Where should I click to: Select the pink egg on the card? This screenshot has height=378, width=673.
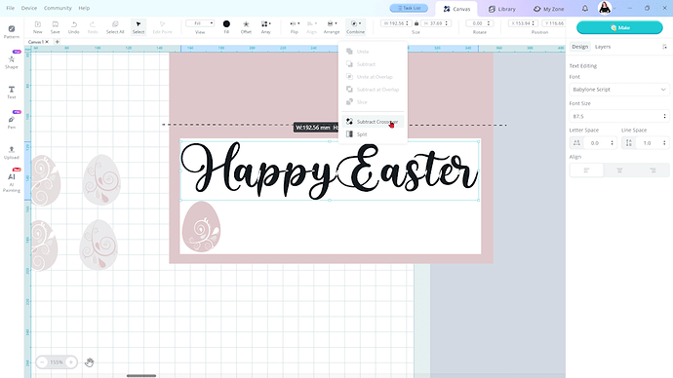coord(201,227)
